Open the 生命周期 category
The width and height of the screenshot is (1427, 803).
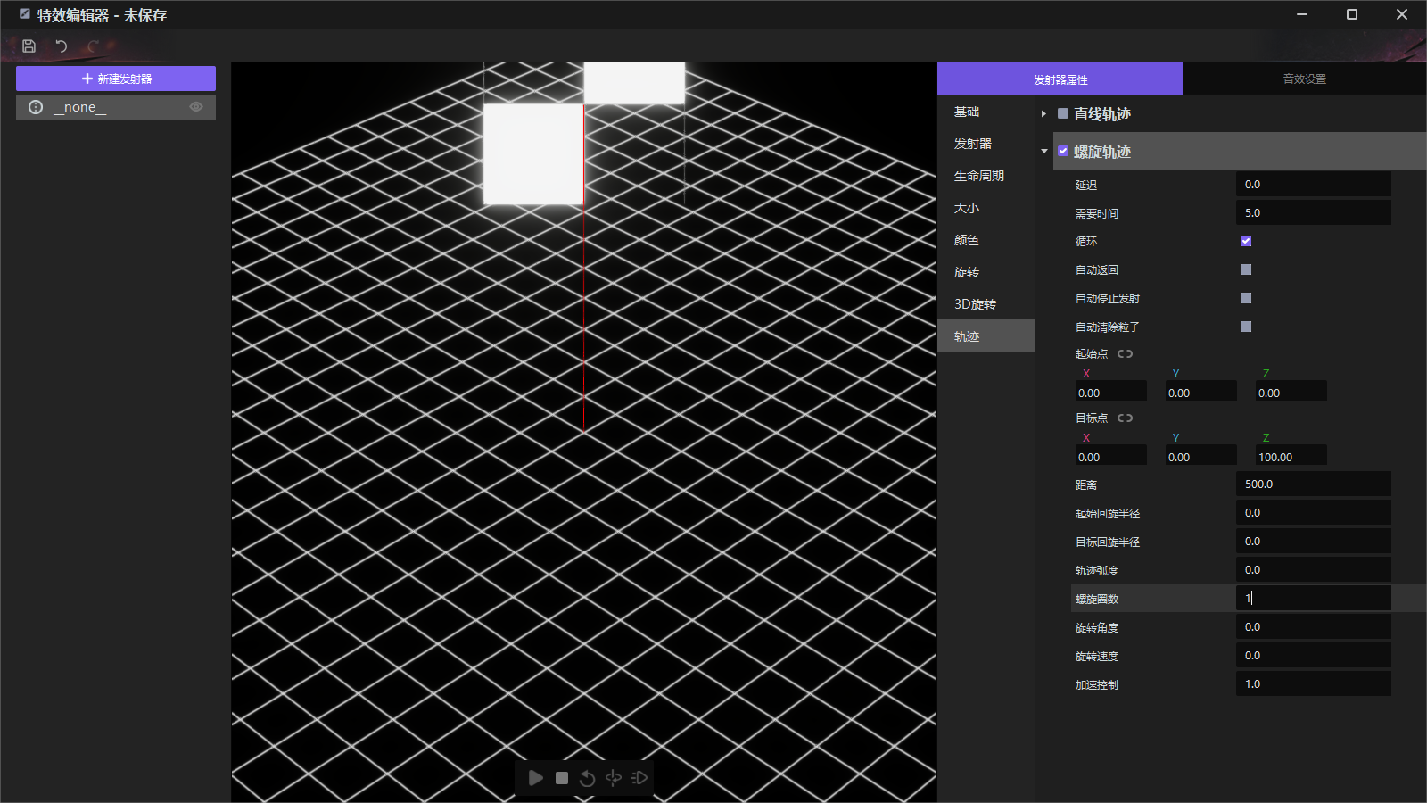click(x=986, y=176)
